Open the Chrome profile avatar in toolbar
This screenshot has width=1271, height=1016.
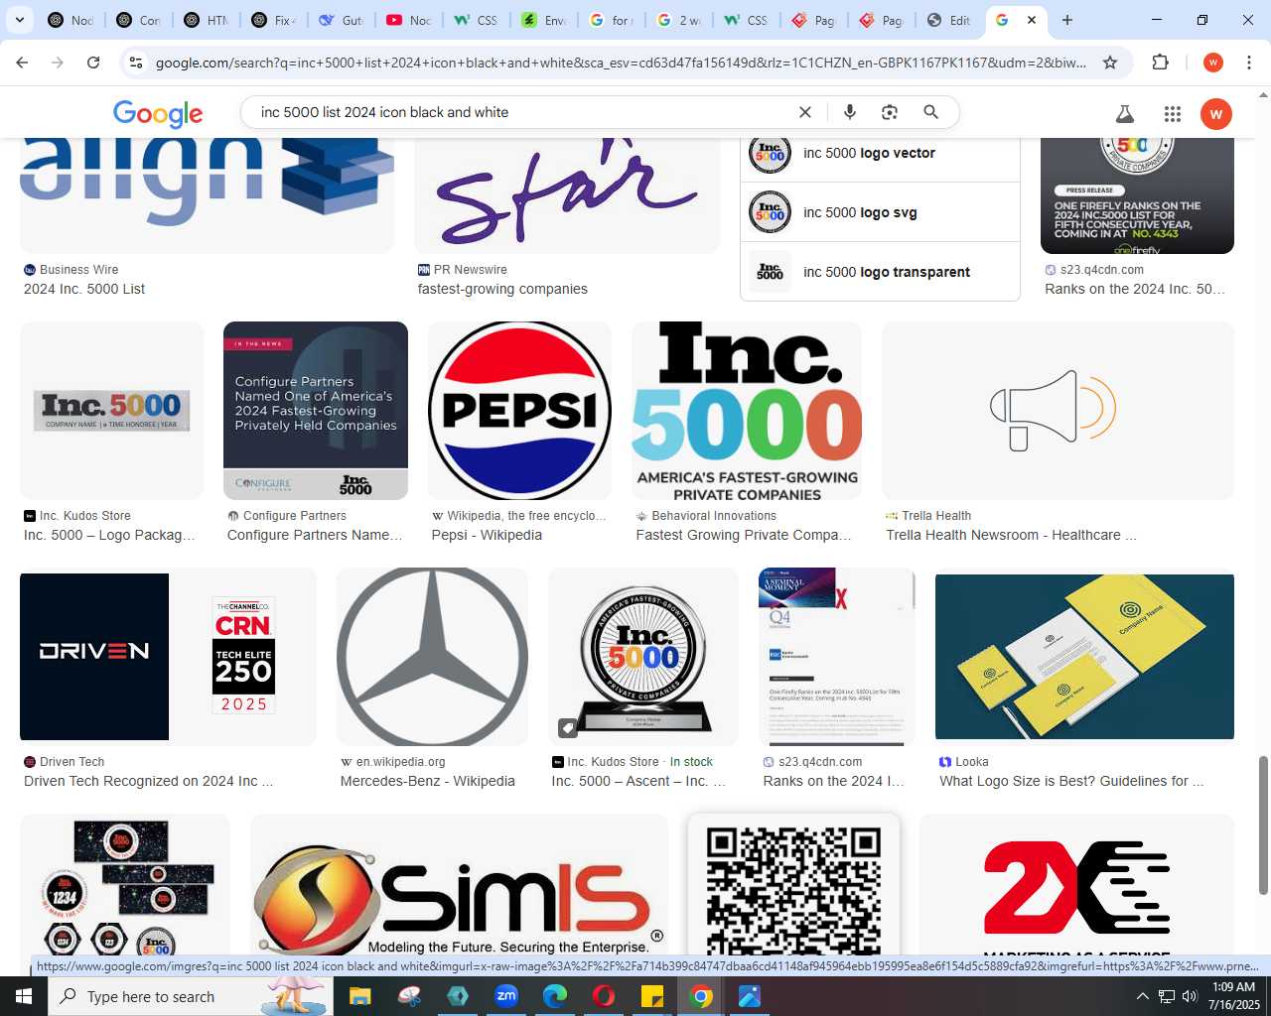[1212, 63]
